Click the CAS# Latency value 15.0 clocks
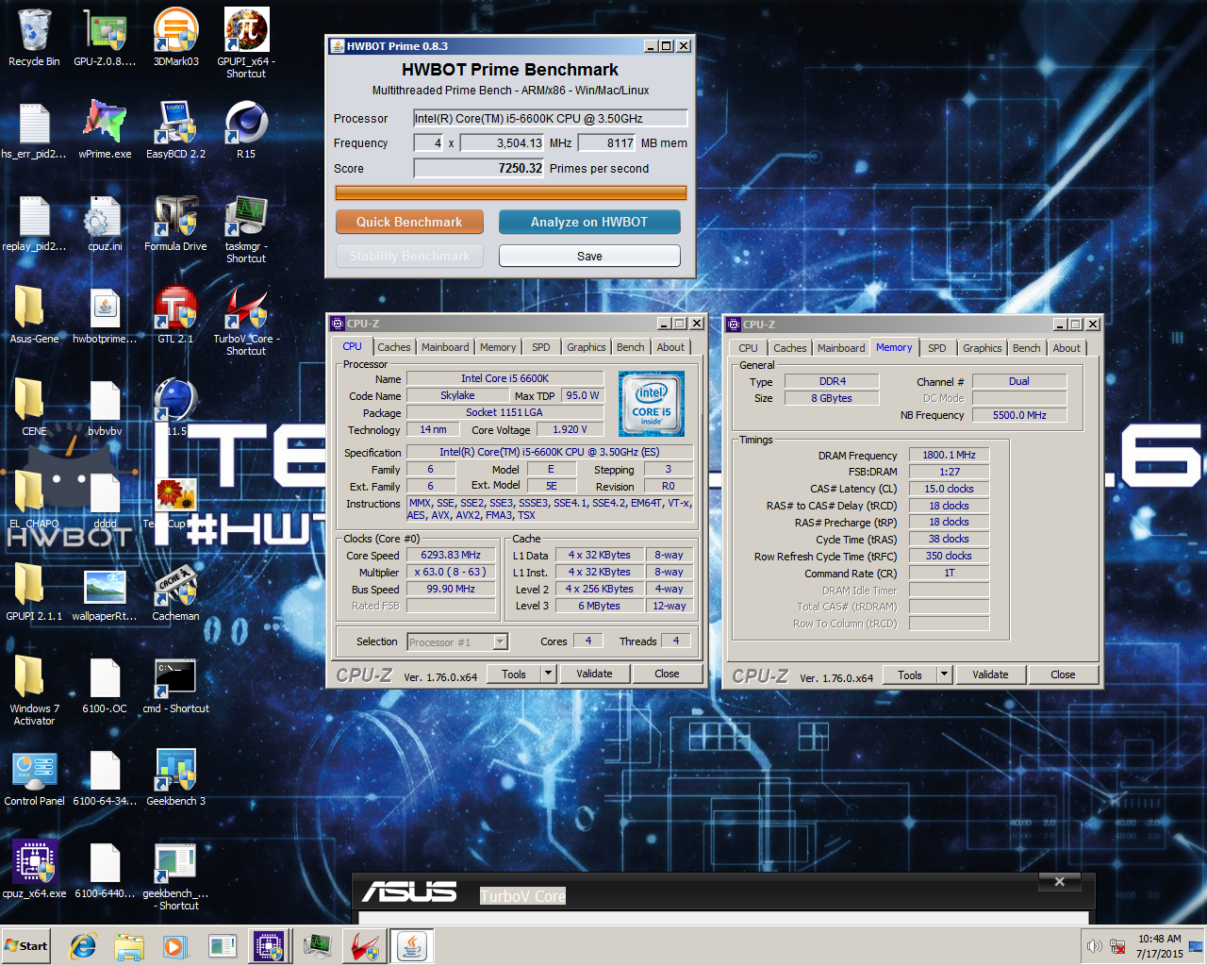 click(x=950, y=489)
